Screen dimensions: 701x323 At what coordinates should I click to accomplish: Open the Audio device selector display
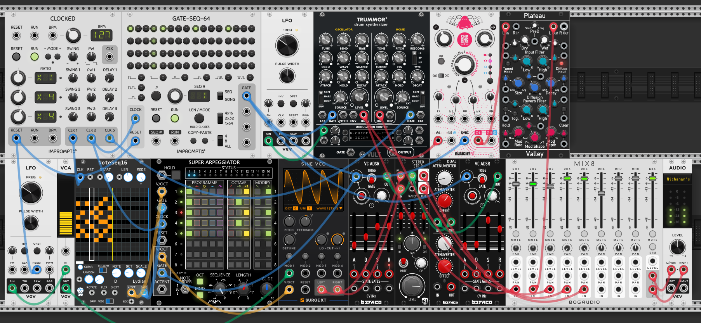[x=678, y=179]
